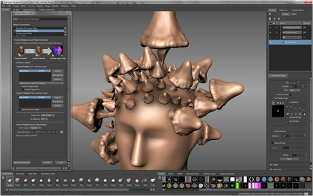Select the Spray tool
The width and height of the screenshot is (313, 196).
57,182
